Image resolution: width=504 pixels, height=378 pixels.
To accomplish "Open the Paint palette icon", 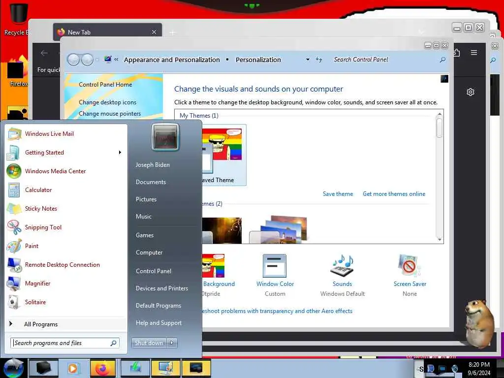I will (14, 246).
